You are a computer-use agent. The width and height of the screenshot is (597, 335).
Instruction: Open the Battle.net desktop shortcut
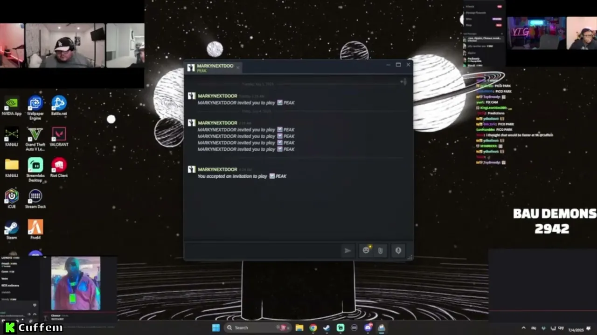tap(59, 106)
